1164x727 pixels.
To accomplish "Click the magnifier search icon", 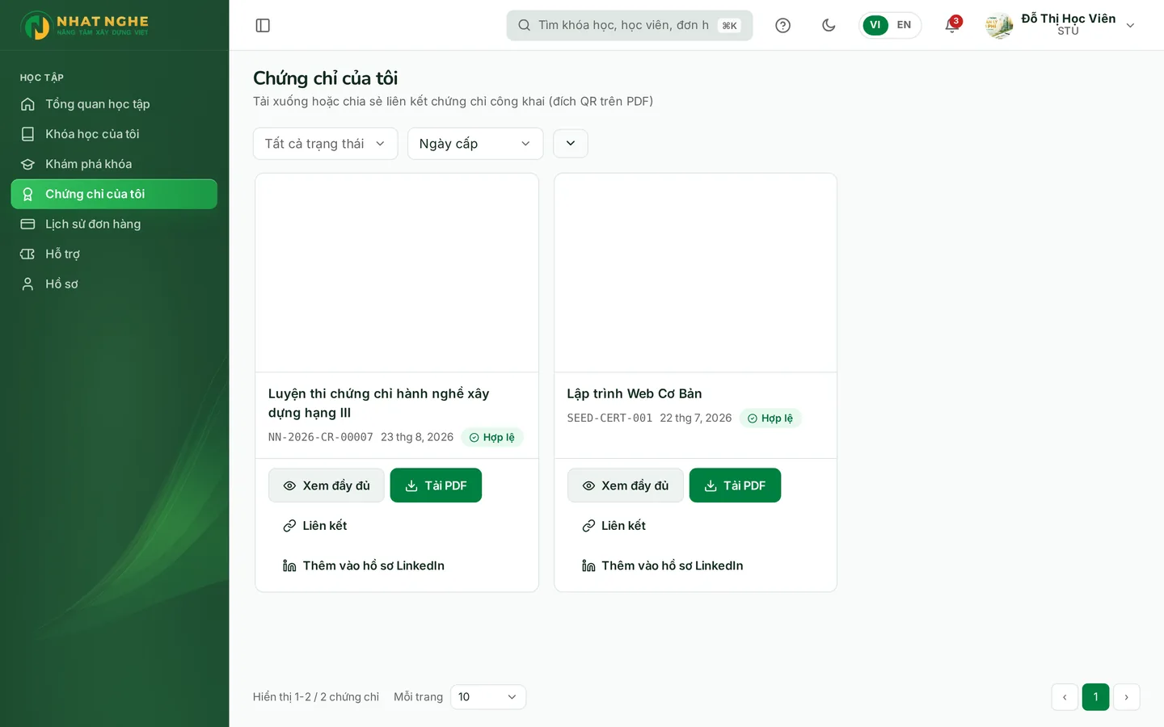I will [x=524, y=25].
